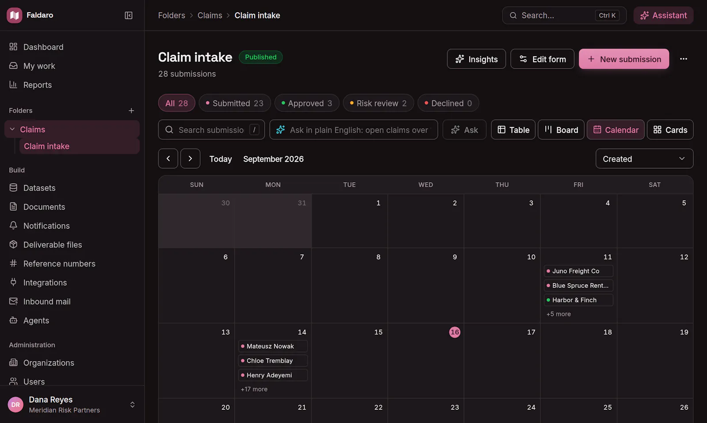This screenshot has height=423, width=707.
Task: Click the Published status badge
Action: [261, 57]
